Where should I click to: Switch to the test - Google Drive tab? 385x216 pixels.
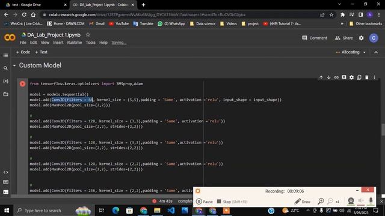click(35, 5)
